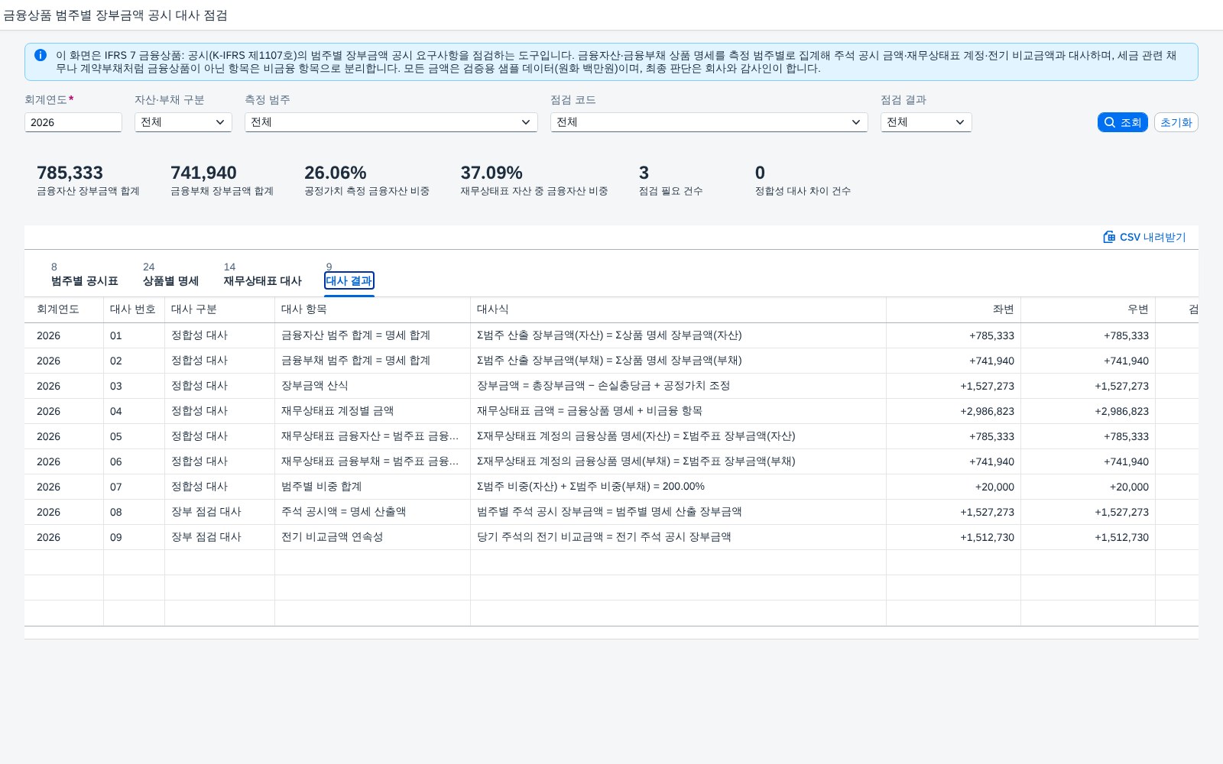Click the 조회 search button
1223x764 pixels.
[1122, 122]
